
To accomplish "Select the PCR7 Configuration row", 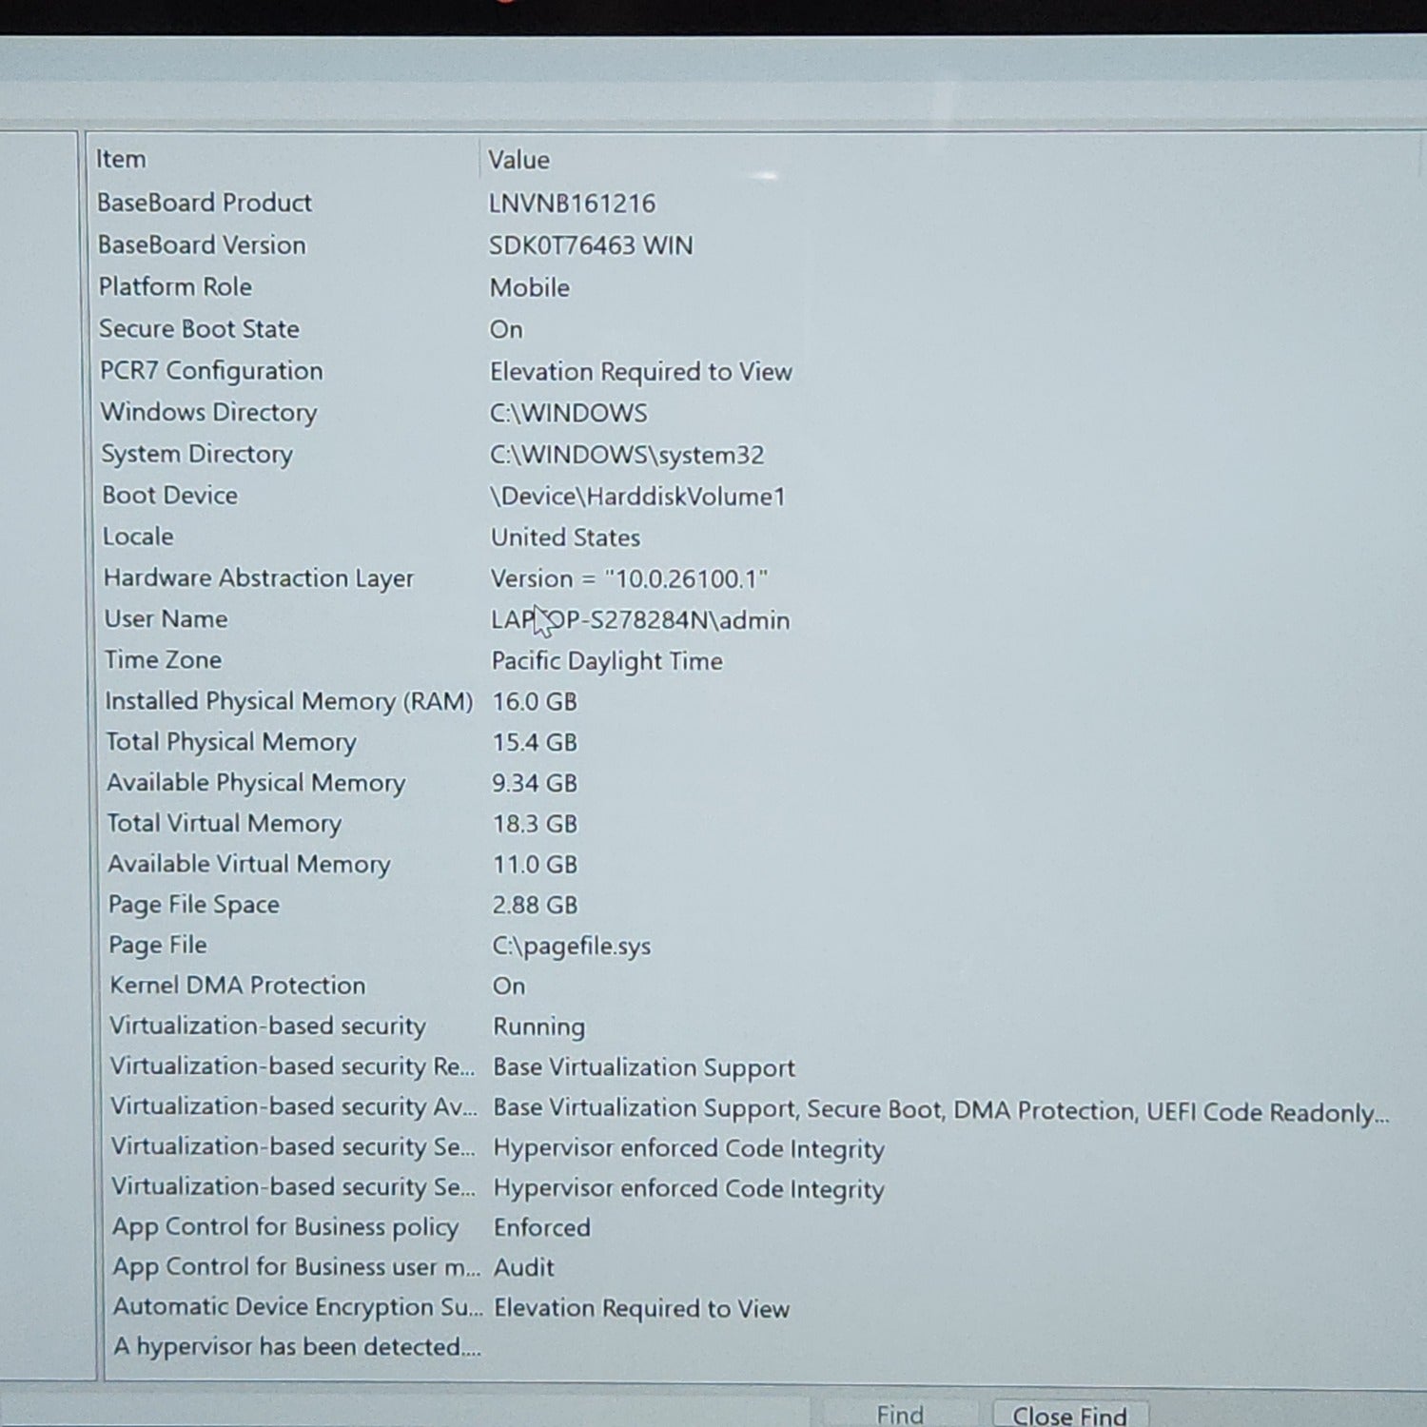I will [211, 371].
